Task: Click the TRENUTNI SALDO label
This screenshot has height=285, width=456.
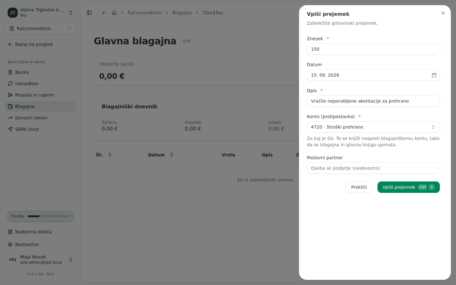Action: [117, 64]
